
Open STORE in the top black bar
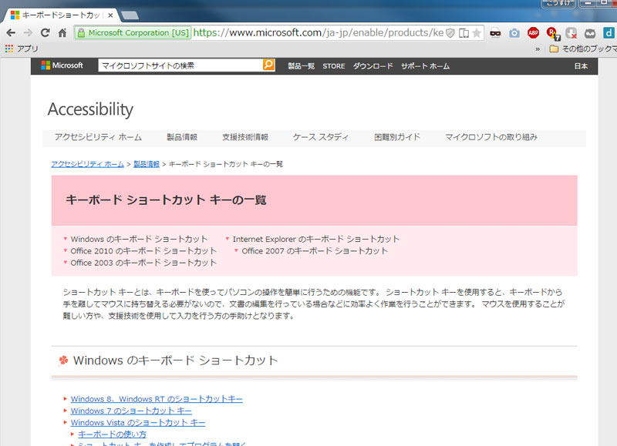coord(334,66)
